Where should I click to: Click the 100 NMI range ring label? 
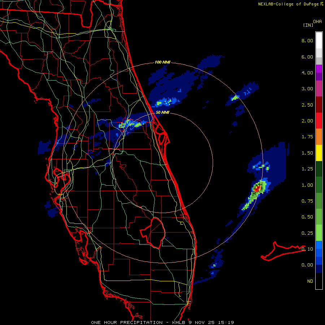162,62
